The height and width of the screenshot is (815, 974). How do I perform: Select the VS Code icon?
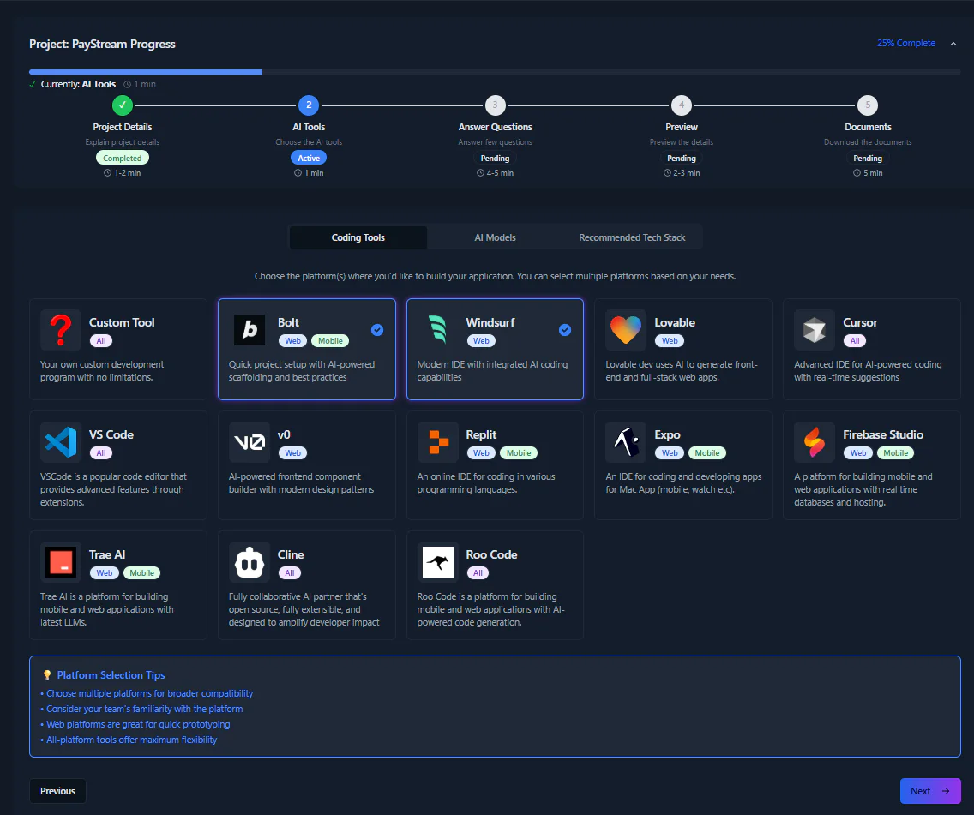click(61, 441)
